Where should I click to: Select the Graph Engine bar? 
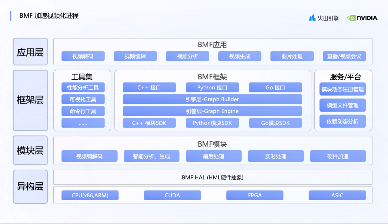212,111
